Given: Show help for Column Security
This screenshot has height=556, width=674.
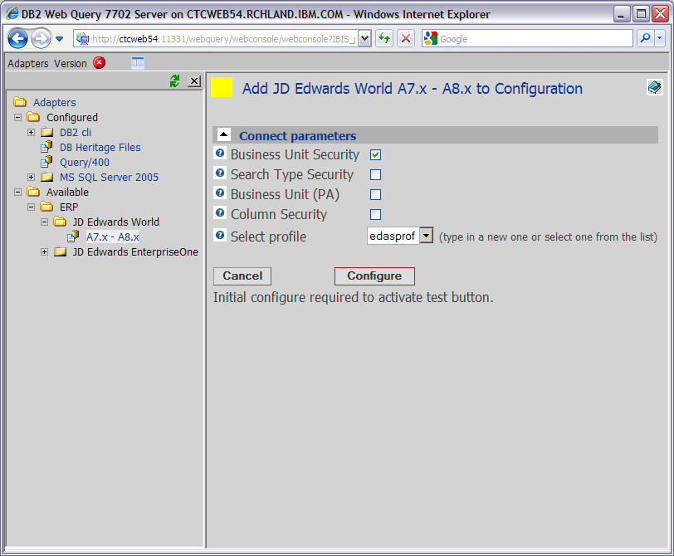Looking at the screenshot, I should (220, 212).
